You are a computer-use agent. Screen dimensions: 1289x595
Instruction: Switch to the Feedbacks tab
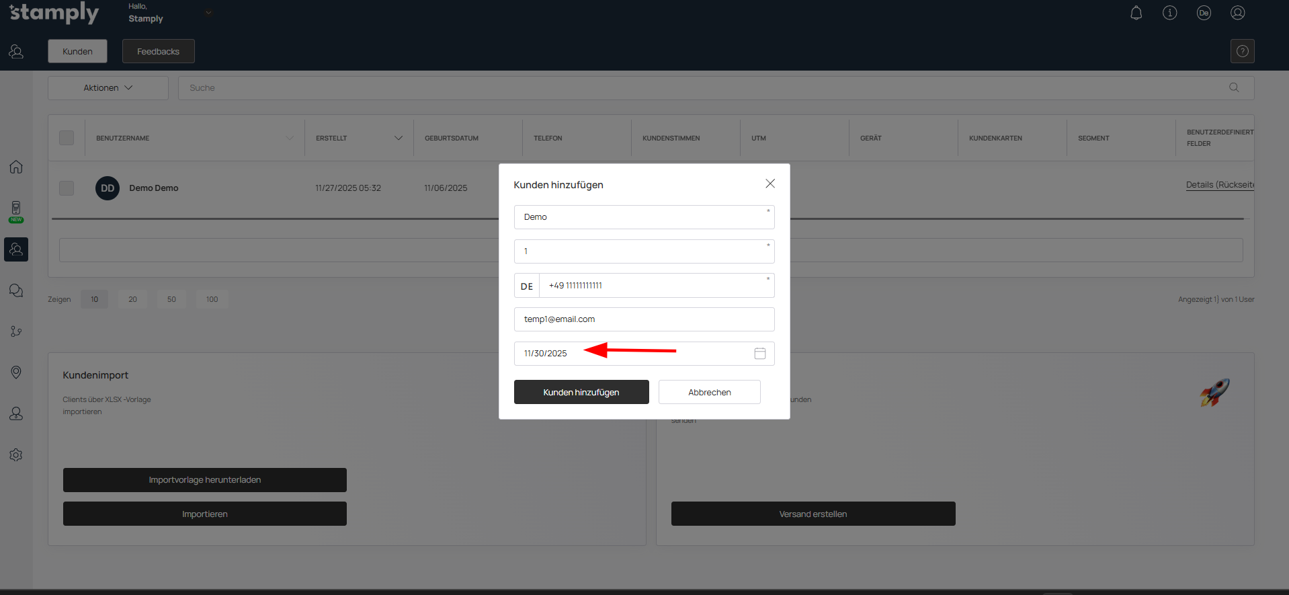pyautogui.click(x=158, y=51)
